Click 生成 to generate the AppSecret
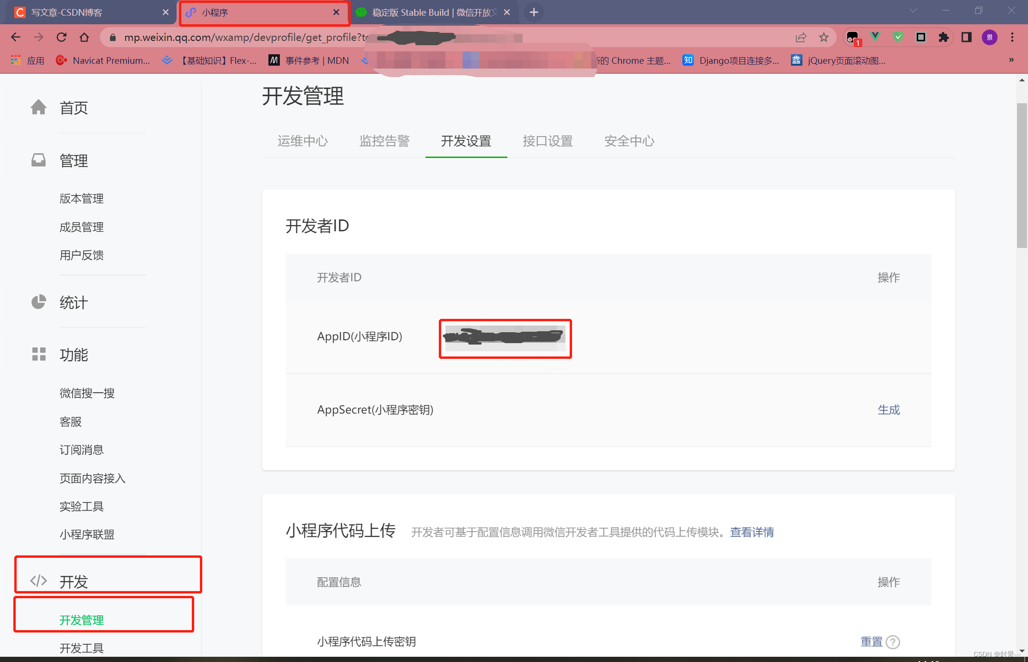1028x662 pixels. click(x=889, y=410)
